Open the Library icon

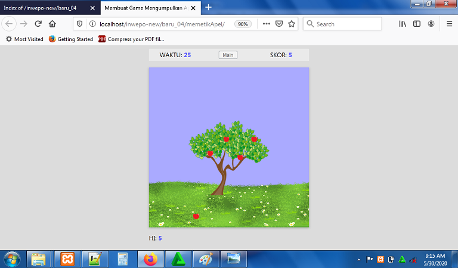pos(403,24)
